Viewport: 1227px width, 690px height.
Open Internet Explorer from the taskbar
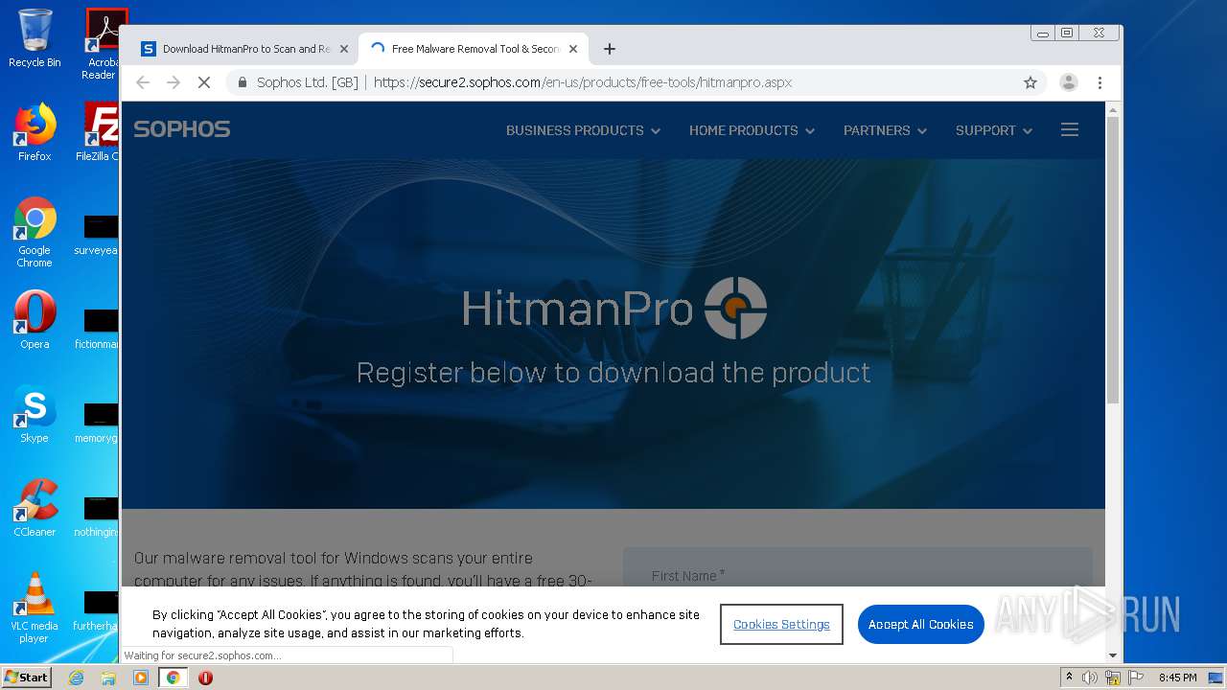pyautogui.click(x=76, y=678)
